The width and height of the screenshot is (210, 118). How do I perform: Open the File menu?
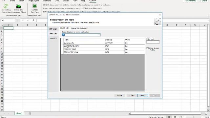click(x=4, y=1)
